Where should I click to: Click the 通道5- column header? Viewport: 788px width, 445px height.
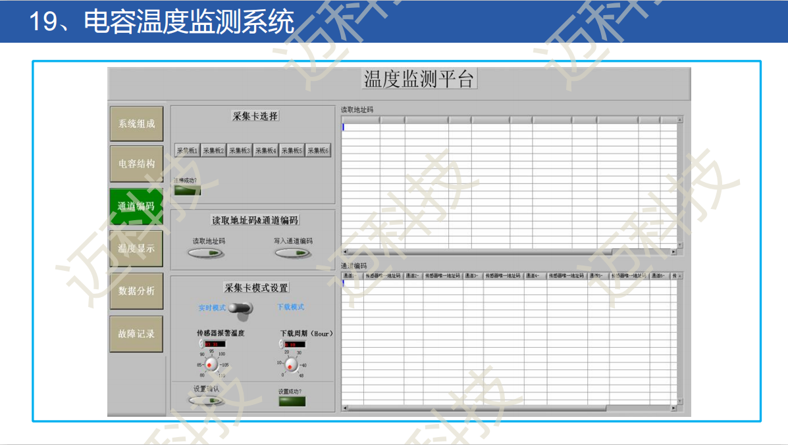[598, 276]
